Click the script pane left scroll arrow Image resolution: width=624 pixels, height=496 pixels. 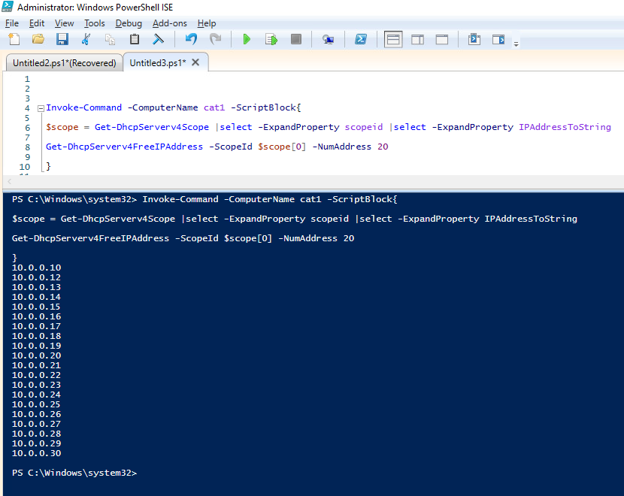(x=10, y=181)
